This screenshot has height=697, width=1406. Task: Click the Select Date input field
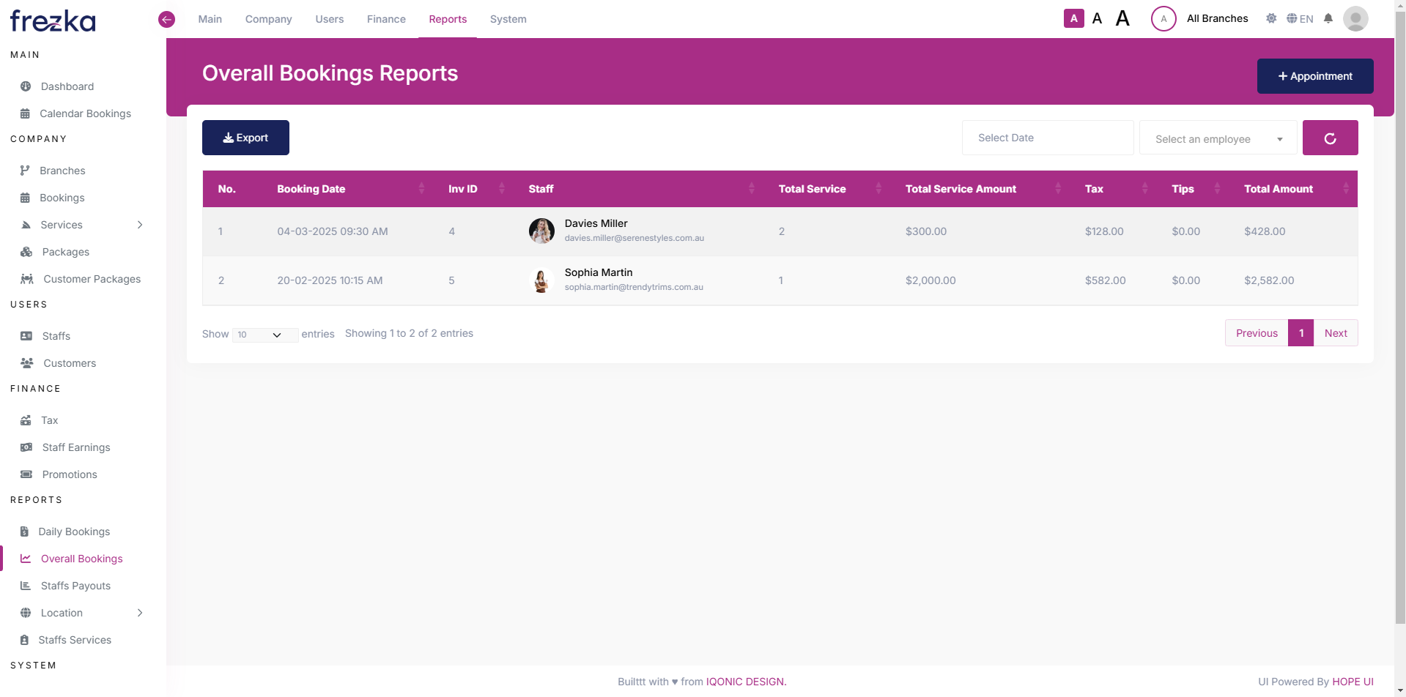[1047, 138]
